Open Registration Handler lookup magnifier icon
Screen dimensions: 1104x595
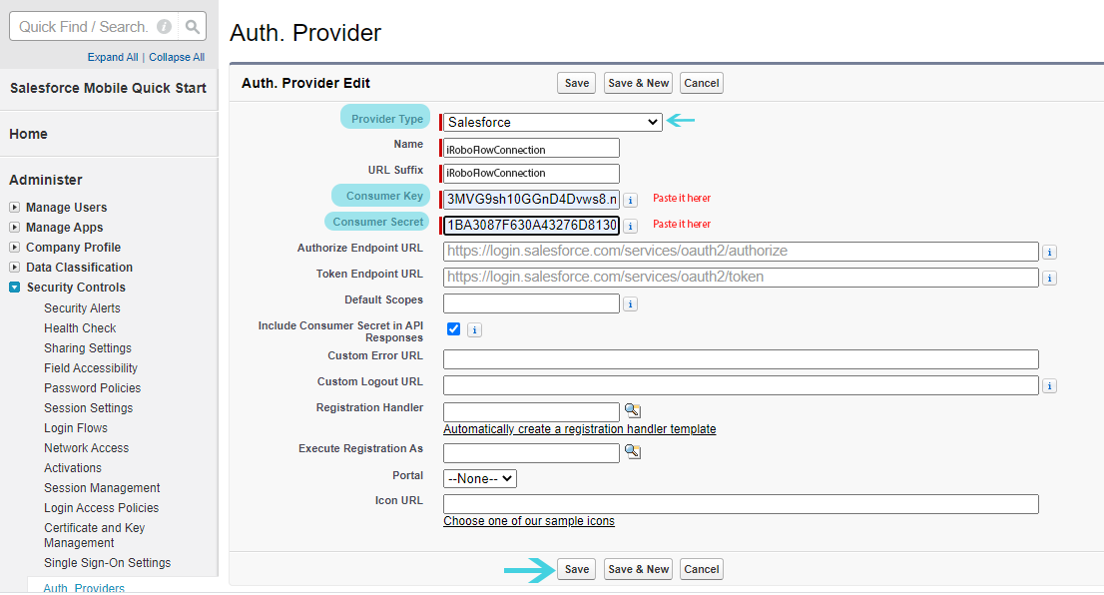pos(632,410)
